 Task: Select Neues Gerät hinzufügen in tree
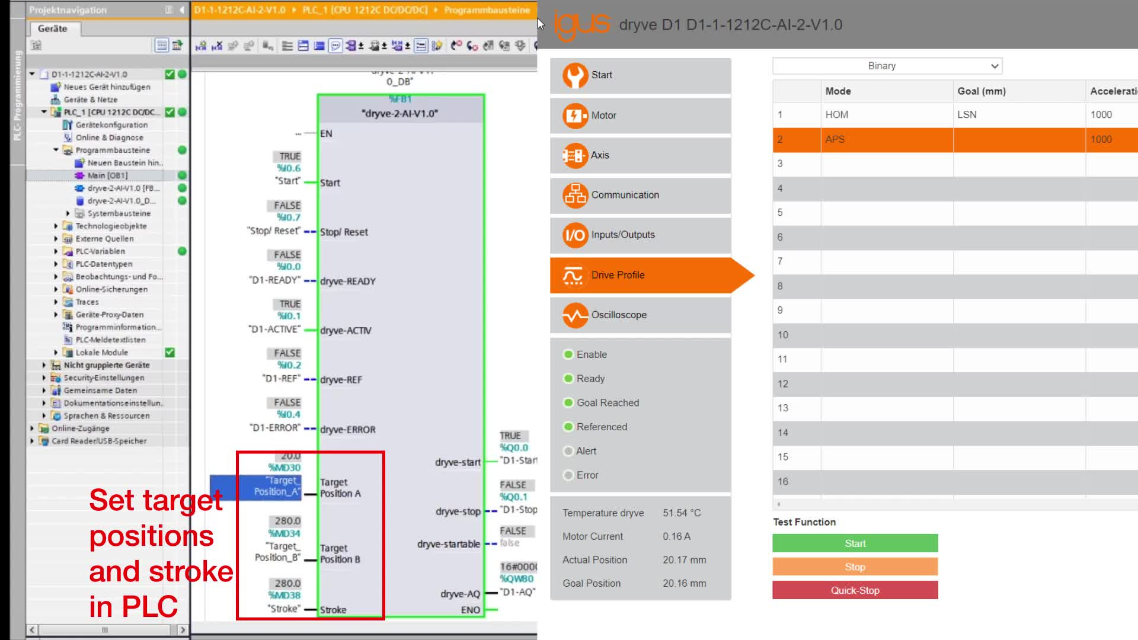107,87
